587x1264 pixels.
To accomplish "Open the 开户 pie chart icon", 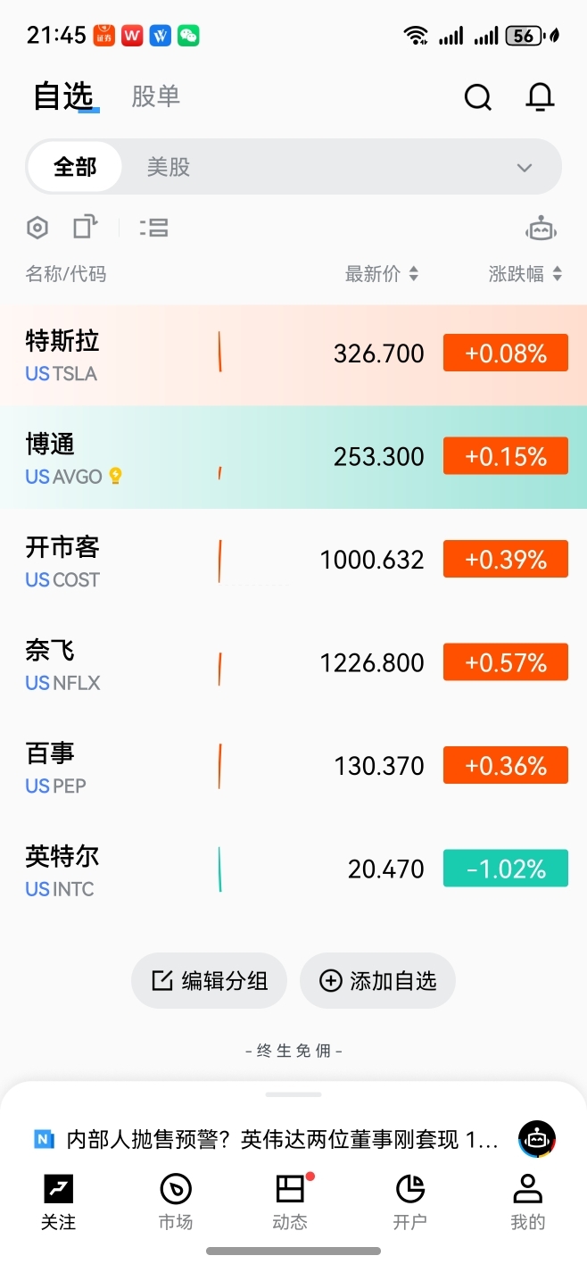I will tap(409, 1189).
